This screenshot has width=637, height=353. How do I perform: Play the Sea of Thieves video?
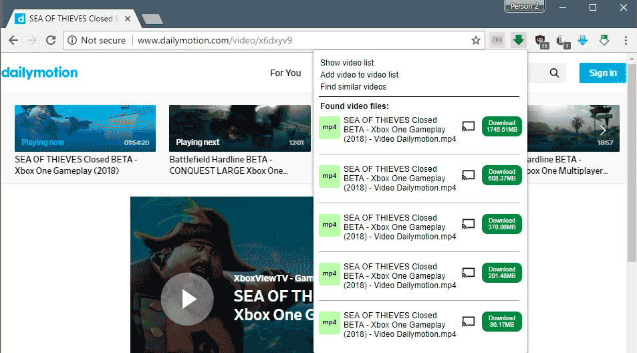pyautogui.click(x=187, y=300)
